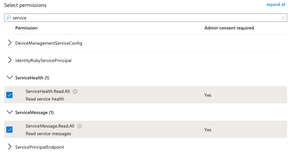
Task: Expand the ServicePrincipalEndpoint group
Action: click(x=10, y=147)
